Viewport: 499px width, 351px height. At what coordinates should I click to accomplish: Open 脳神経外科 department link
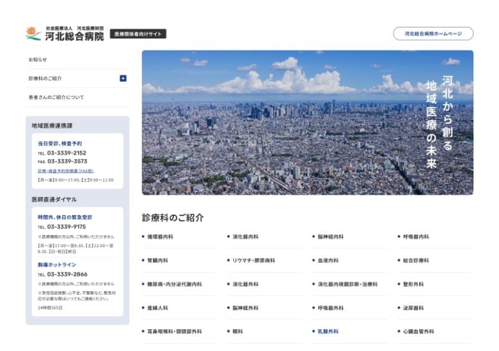pos(246,308)
